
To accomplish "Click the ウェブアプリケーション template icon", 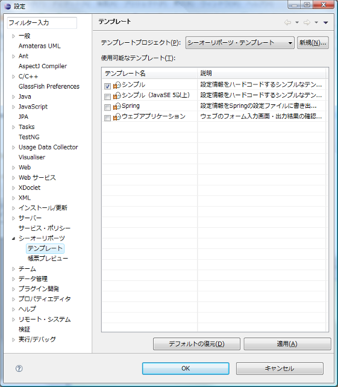I will [117, 117].
